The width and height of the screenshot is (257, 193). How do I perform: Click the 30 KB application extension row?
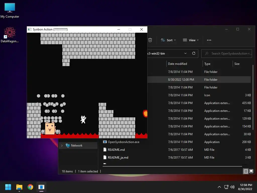click(199, 134)
